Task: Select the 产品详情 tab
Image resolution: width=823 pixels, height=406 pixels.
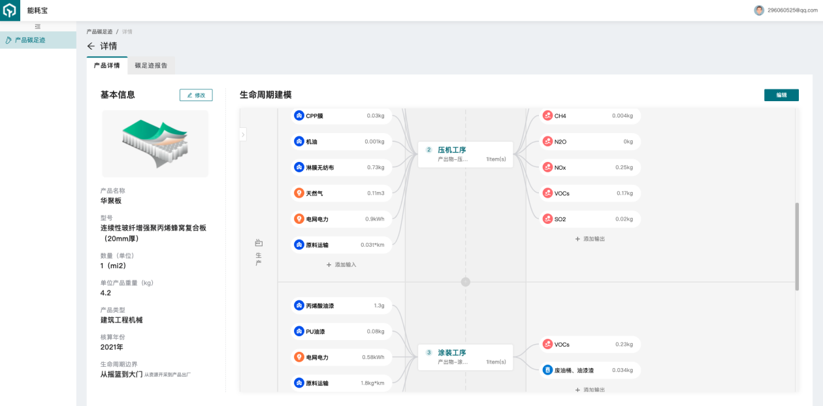Action: (106, 65)
